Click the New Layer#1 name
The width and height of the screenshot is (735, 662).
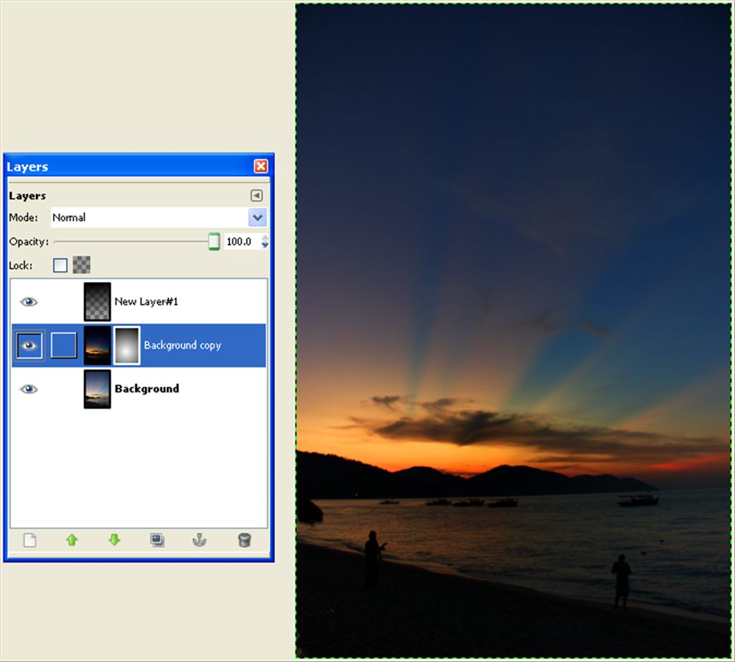click(x=146, y=302)
